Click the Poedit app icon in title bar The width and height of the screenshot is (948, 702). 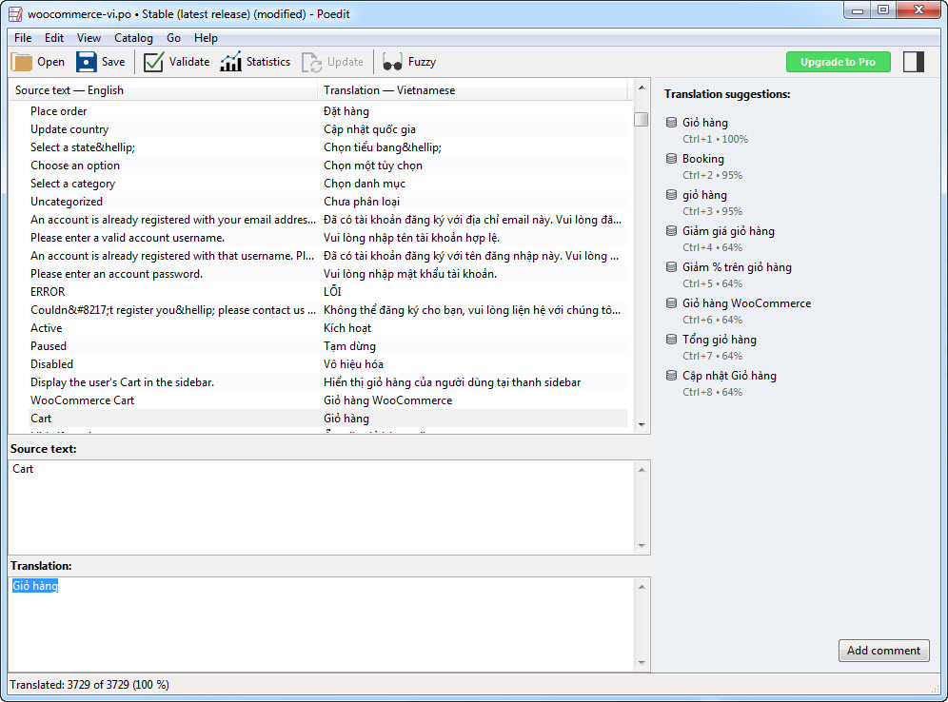[x=14, y=14]
